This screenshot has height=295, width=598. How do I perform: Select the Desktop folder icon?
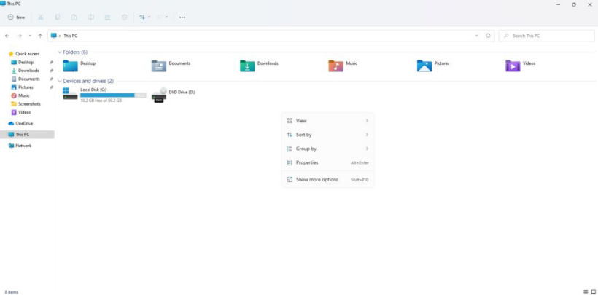point(70,66)
